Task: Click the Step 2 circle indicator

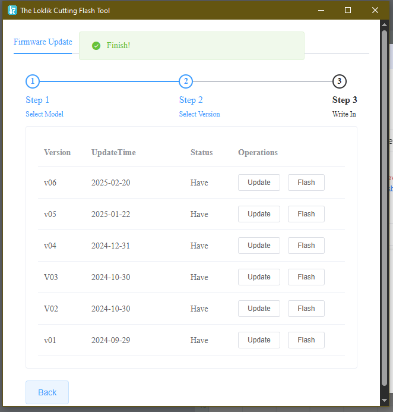Action: point(186,81)
